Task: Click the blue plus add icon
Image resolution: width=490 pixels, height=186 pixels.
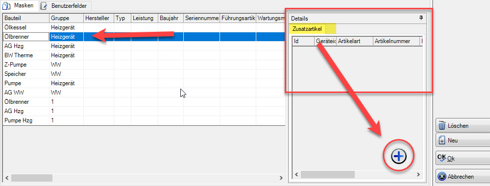Action: [399, 156]
